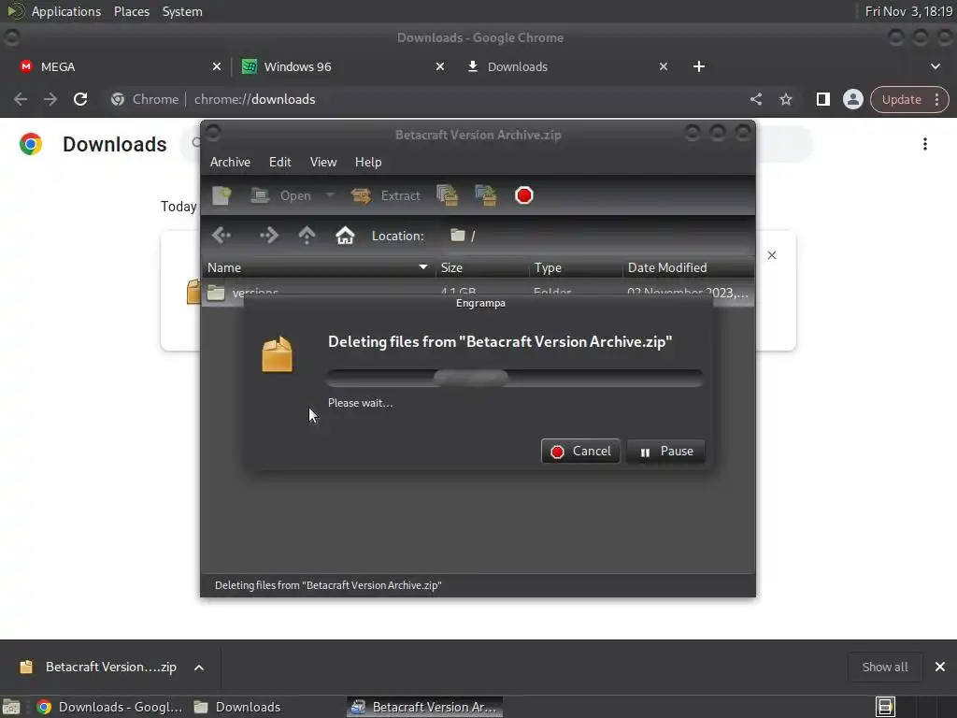Bookmark this page with the star icon

pos(786,99)
